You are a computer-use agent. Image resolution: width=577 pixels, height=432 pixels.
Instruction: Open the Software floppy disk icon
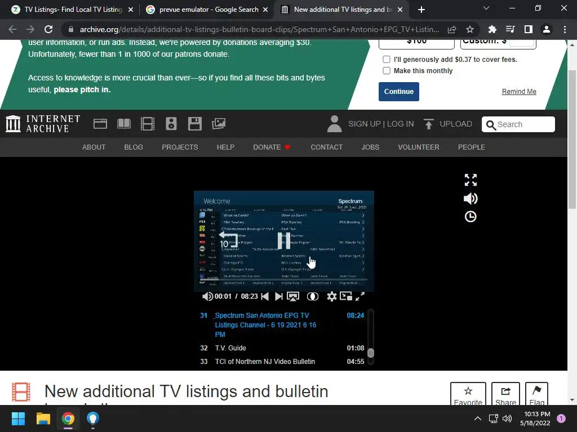(194, 124)
